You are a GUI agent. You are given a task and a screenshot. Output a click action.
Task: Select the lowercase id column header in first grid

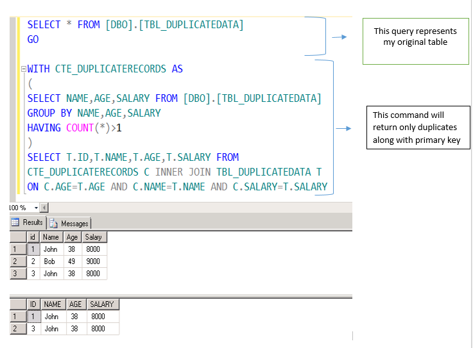[x=34, y=237]
